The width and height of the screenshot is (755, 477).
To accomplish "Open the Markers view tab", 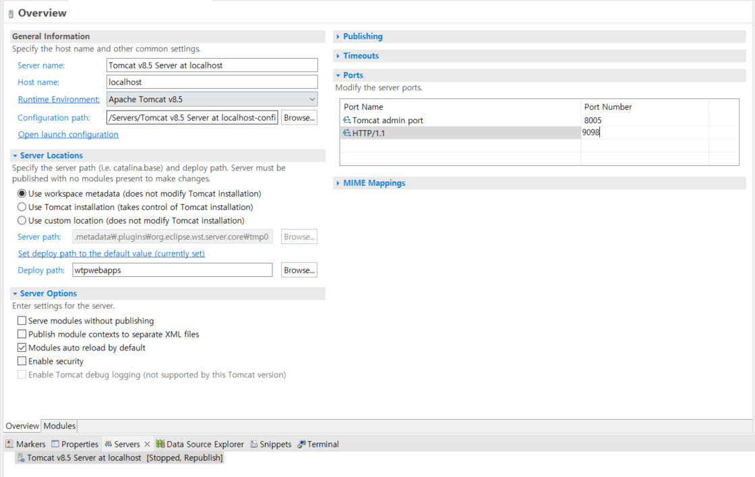I will click(26, 444).
